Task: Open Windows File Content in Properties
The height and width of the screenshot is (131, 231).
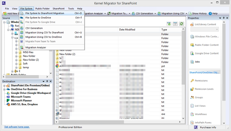Action: 205,37
